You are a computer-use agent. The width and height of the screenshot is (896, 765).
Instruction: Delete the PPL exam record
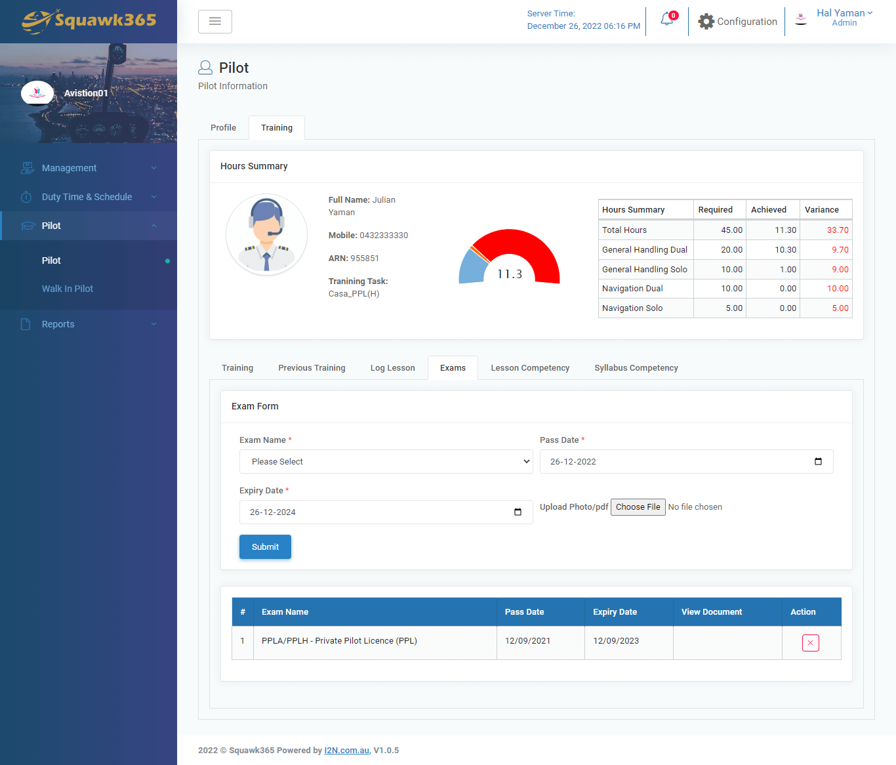pyautogui.click(x=810, y=643)
